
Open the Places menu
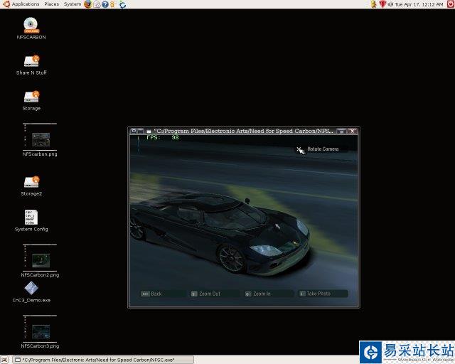tap(52, 4)
